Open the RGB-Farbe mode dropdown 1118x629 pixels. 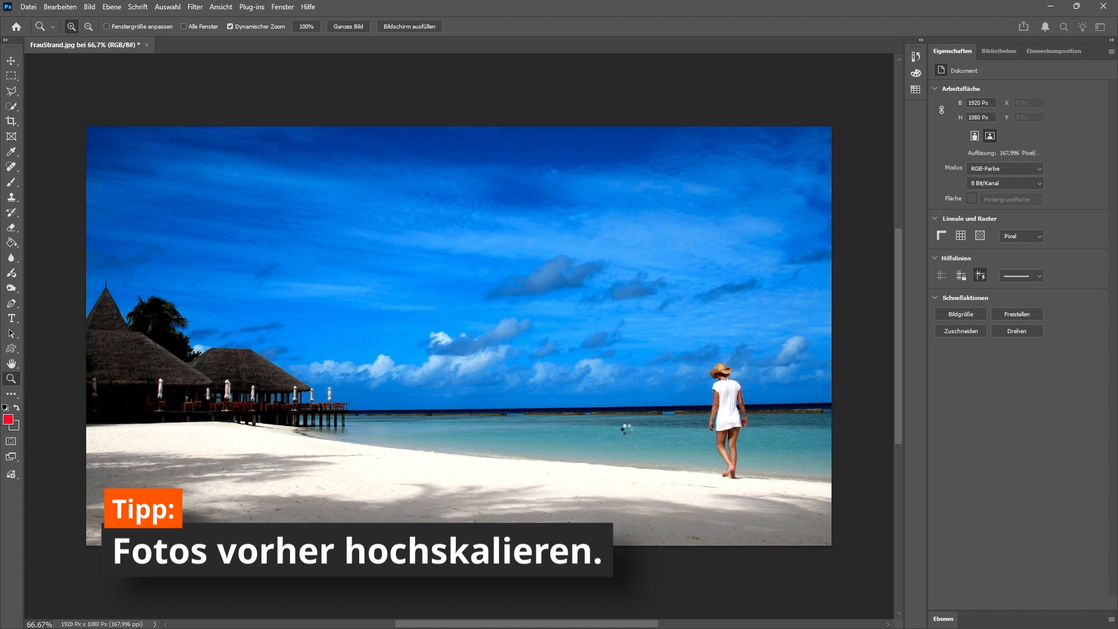pyautogui.click(x=1005, y=169)
